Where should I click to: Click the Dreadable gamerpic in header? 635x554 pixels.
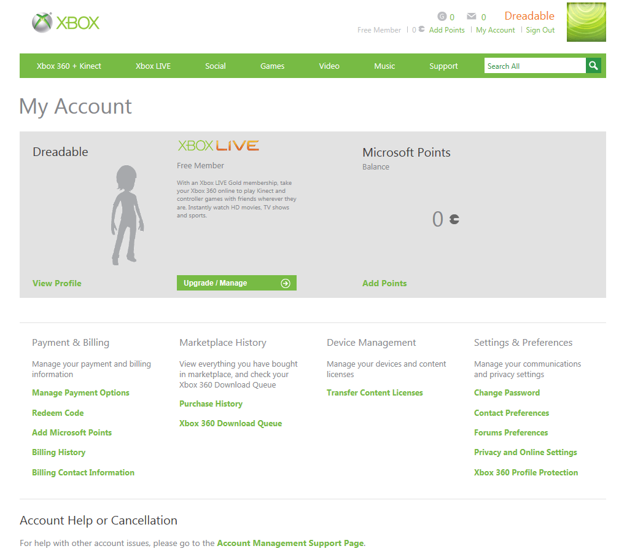pos(586,22)
